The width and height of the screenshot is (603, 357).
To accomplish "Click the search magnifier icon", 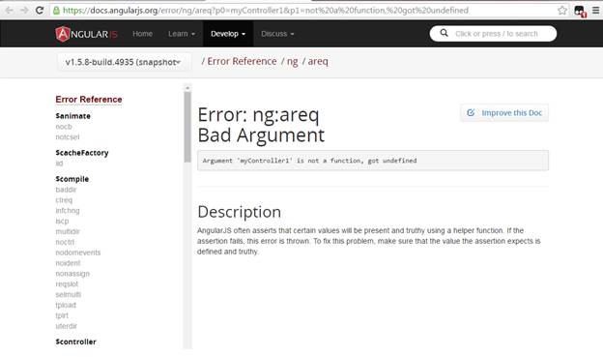I will point(444,33).
